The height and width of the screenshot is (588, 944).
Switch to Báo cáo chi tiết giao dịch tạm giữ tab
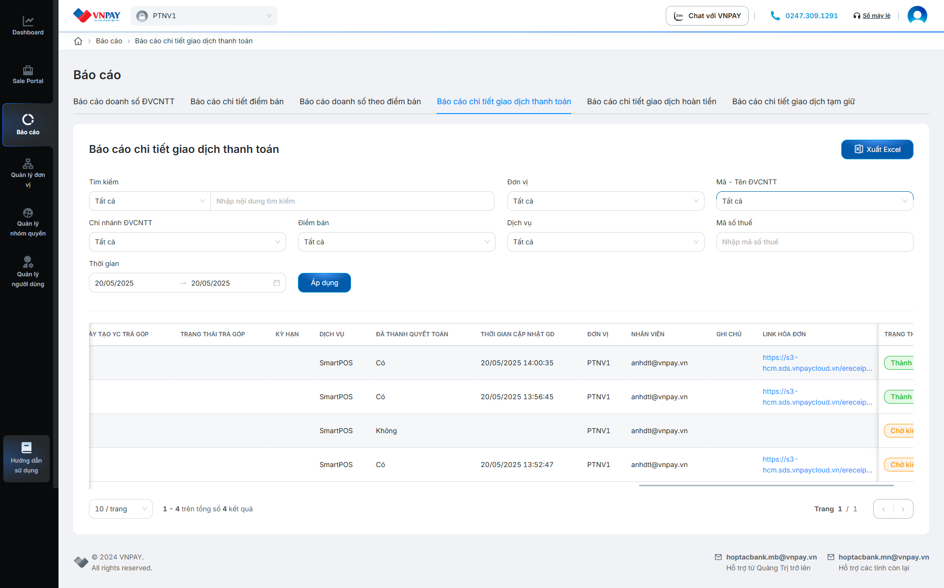(x=794, y=101)
